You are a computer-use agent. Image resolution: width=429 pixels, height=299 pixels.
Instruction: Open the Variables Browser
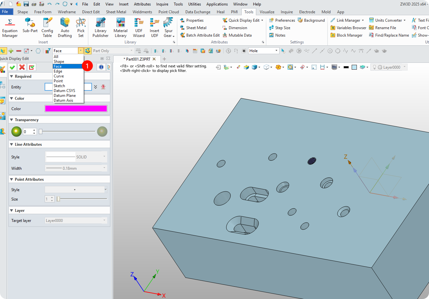click(348, 28)
